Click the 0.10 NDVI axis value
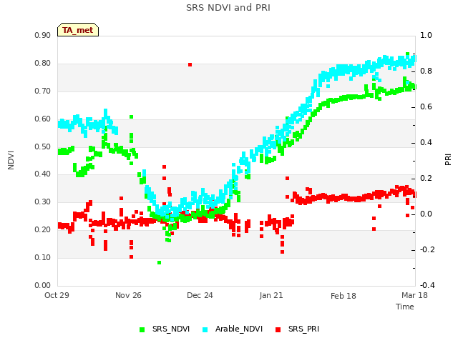The width and height of the screenshot is (458, 343). pos(43,257)
